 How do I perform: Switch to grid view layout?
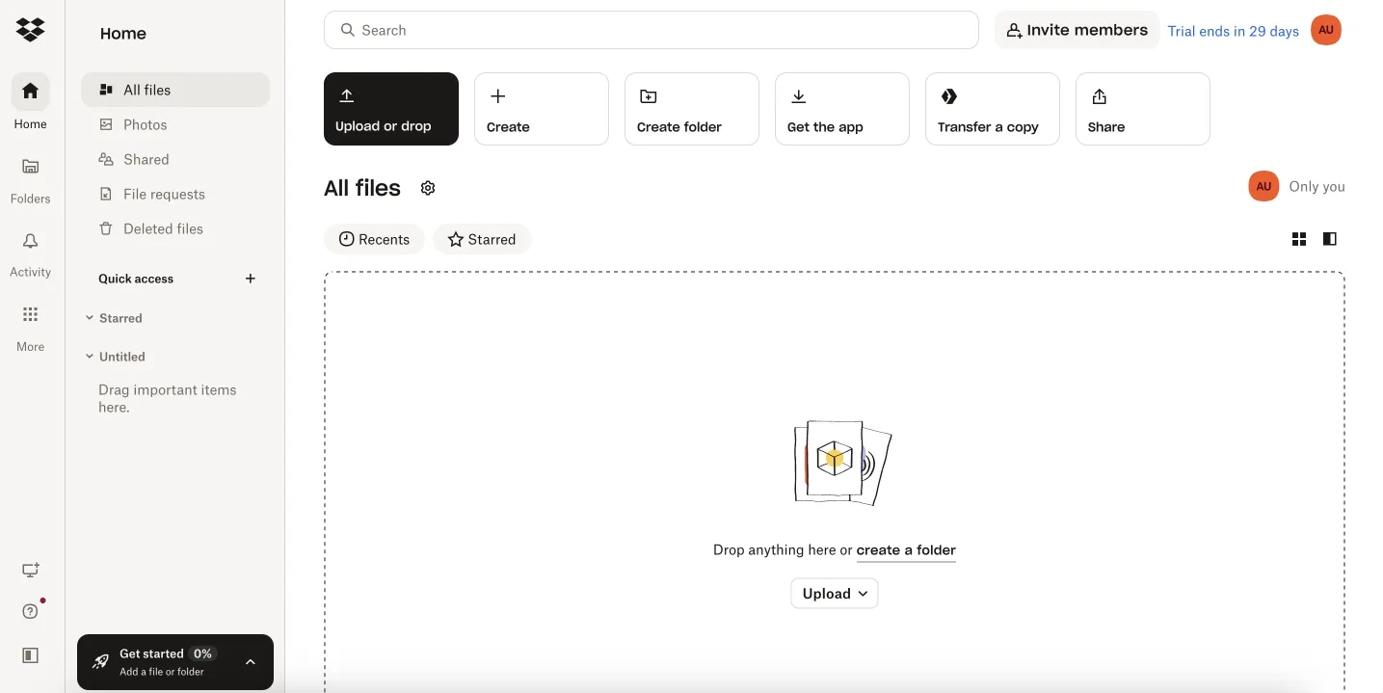pos(1298,238)
